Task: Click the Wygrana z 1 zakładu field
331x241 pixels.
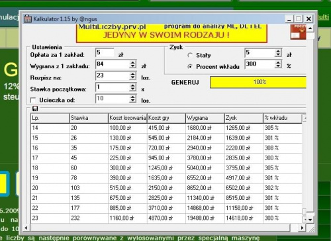Action: pos(113,64)
